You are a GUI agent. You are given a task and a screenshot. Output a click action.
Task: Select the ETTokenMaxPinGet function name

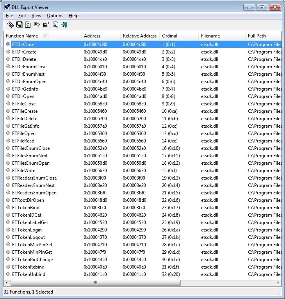click(x=32, y=244)
